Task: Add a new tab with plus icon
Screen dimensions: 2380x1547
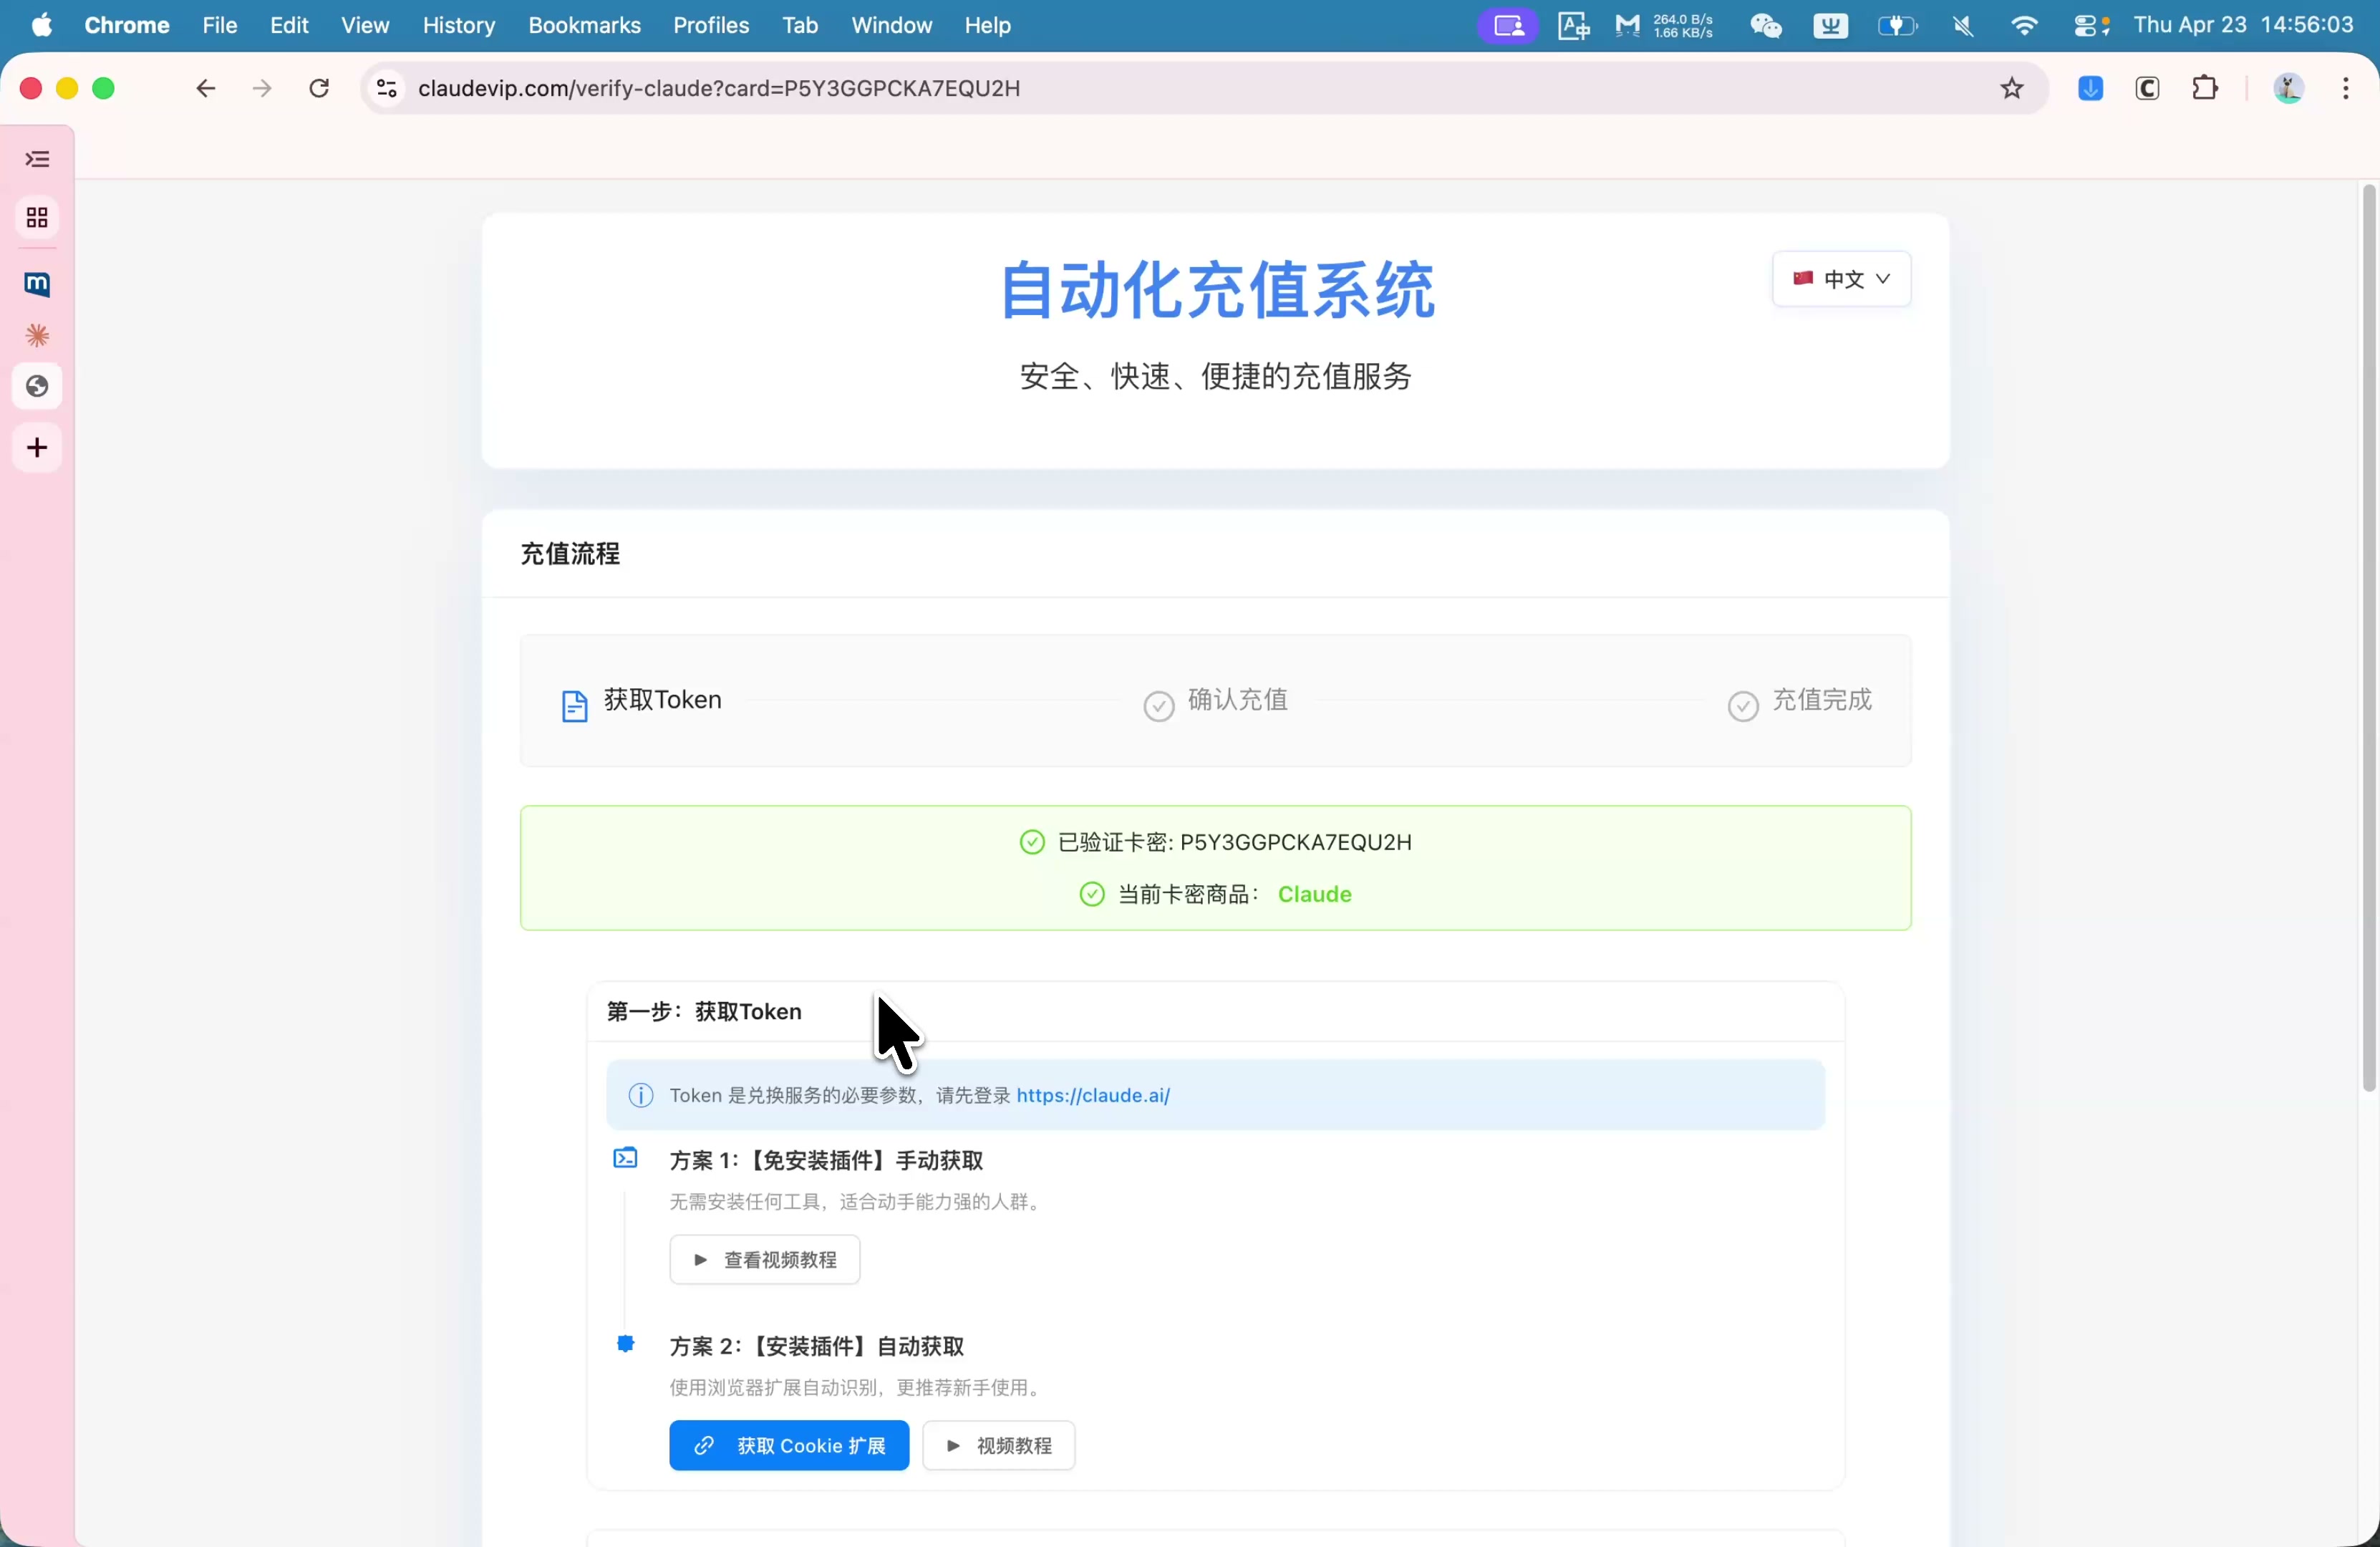Action: (x=37, y=448)
